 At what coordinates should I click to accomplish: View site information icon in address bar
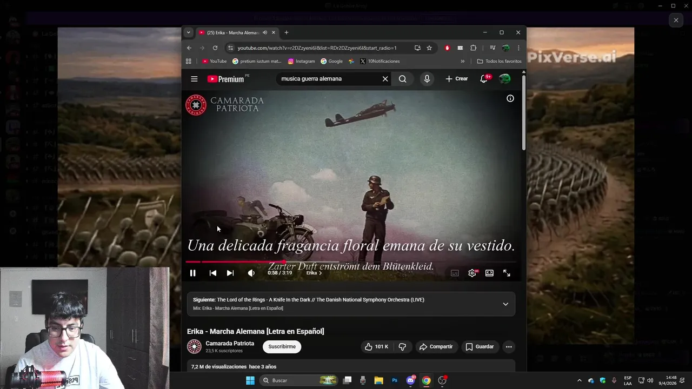coord(230,48)
